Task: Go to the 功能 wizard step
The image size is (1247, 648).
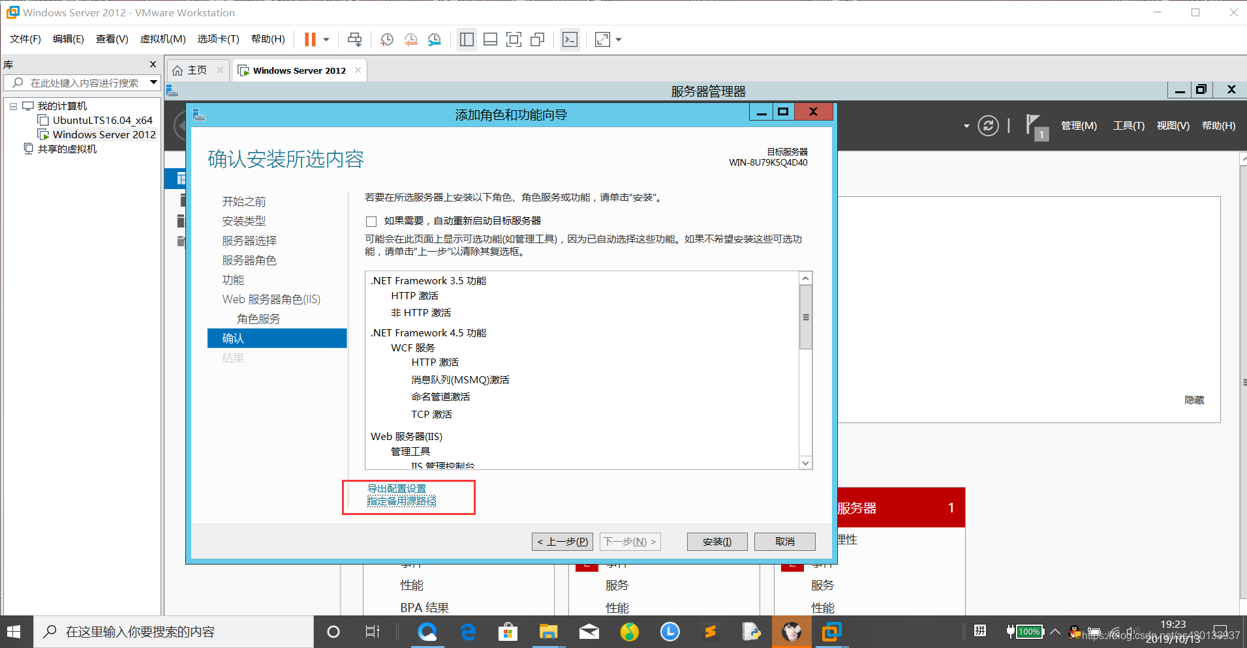Action: click(233, 280)
